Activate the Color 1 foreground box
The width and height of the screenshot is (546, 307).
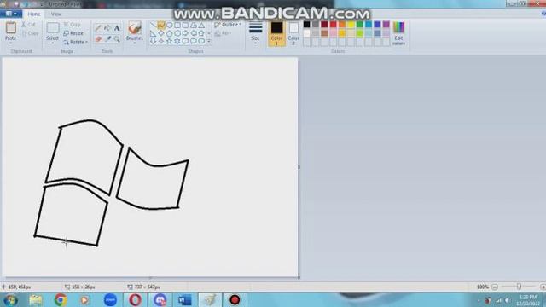tap(276, 33)
